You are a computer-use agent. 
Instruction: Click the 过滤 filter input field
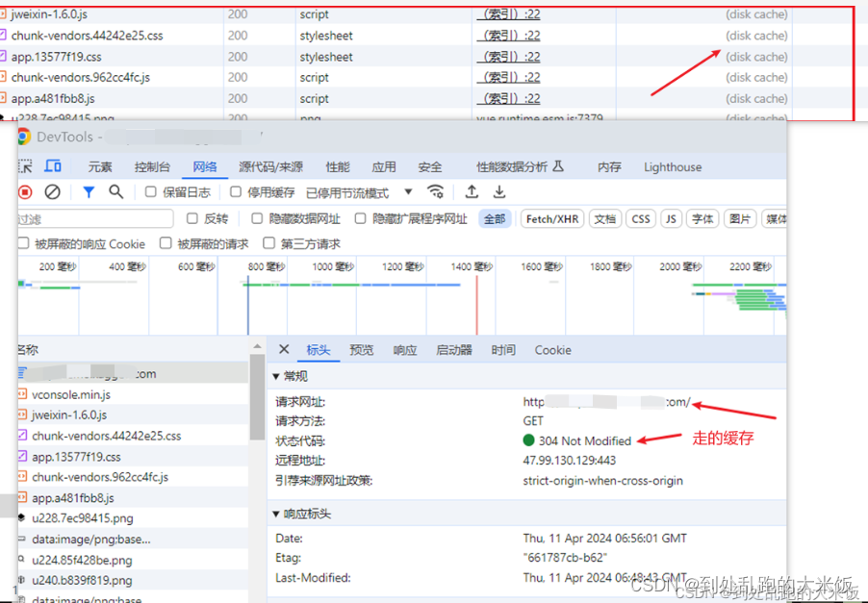95,219
